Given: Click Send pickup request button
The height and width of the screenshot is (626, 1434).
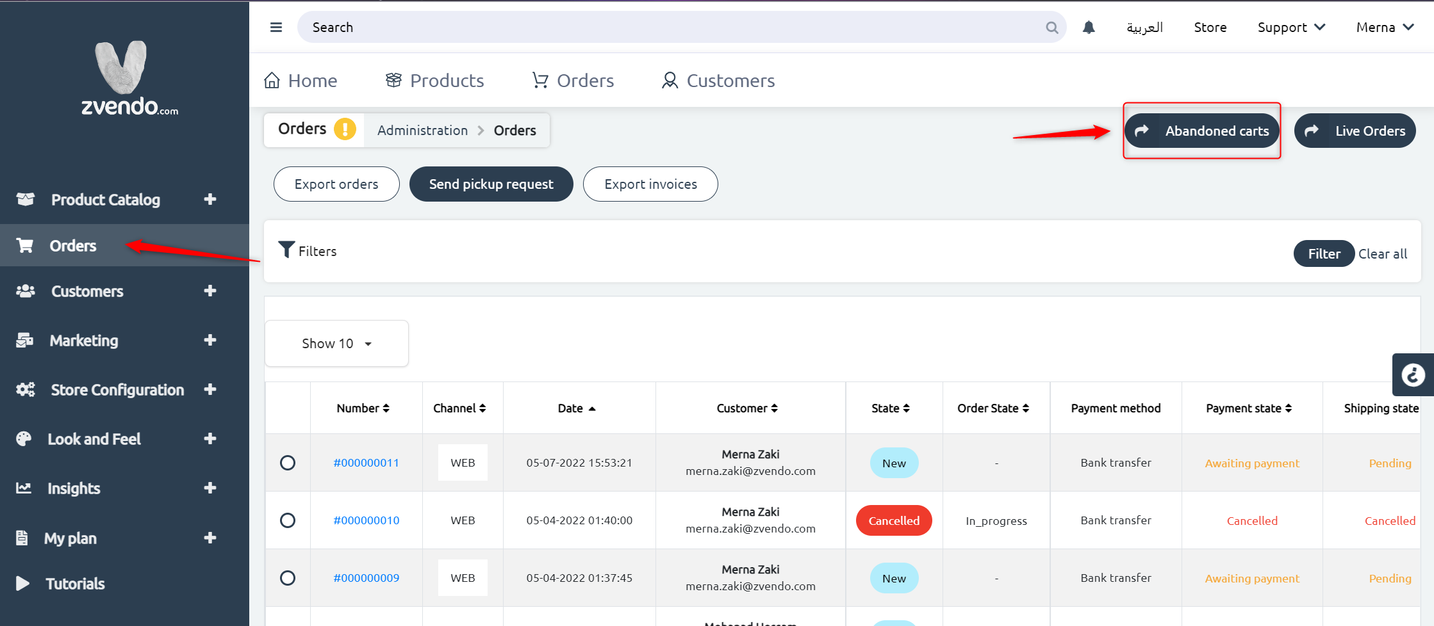Looking at the screenshot, I should 491,184.
